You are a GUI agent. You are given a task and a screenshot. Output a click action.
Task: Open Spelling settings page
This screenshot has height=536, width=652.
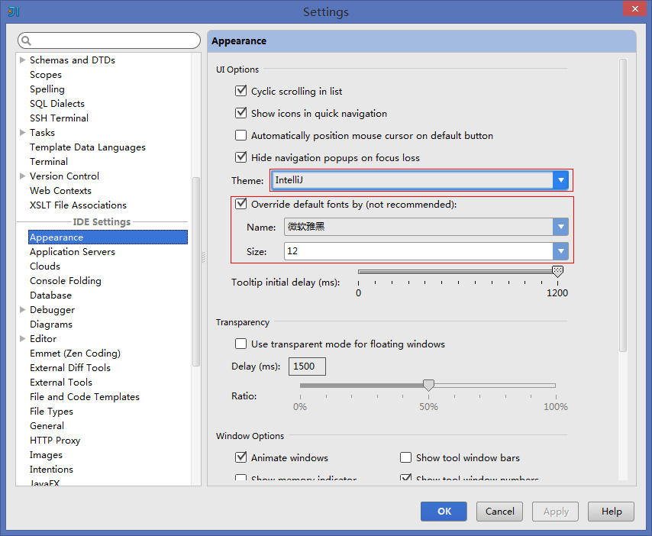(47, 89)
